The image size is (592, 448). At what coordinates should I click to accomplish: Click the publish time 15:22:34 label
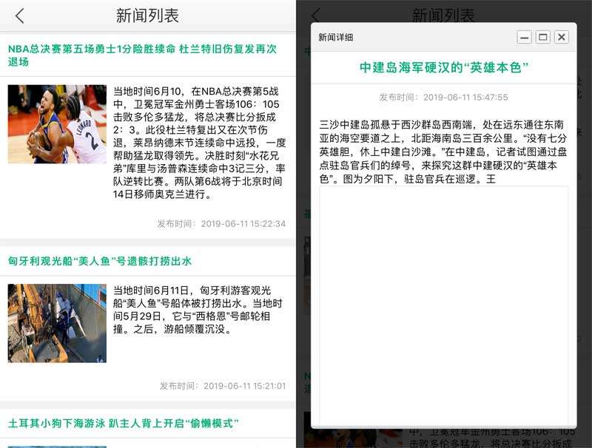pyautogui.click(x=221, y=223)
